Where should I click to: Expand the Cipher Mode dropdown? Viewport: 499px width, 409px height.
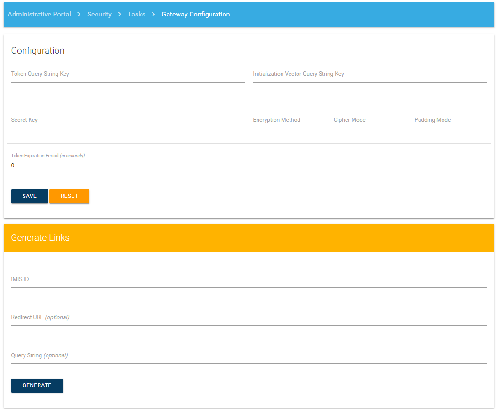[369, 120]
